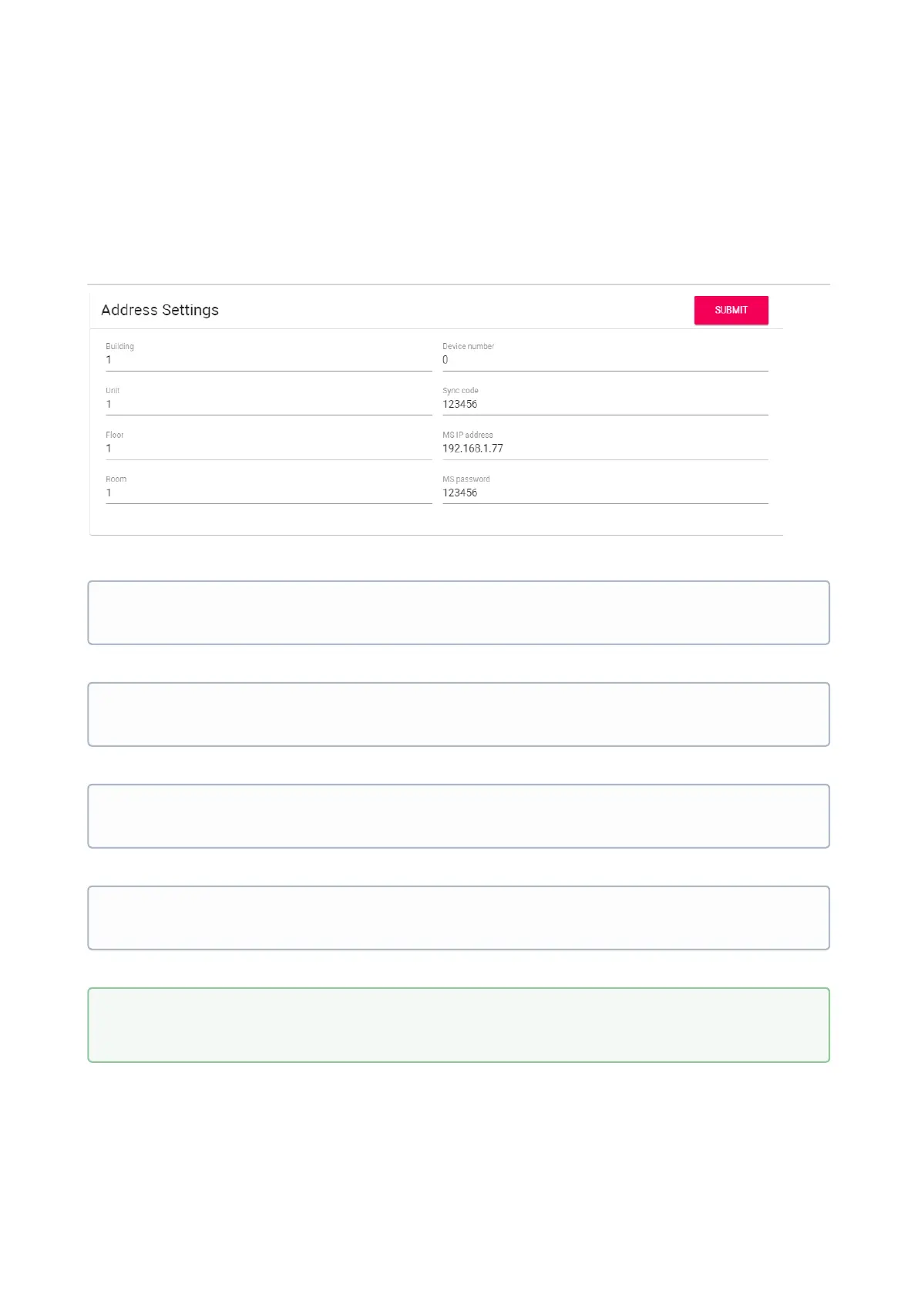
Task: Focus the Unit input field
Action: (267, 404)
